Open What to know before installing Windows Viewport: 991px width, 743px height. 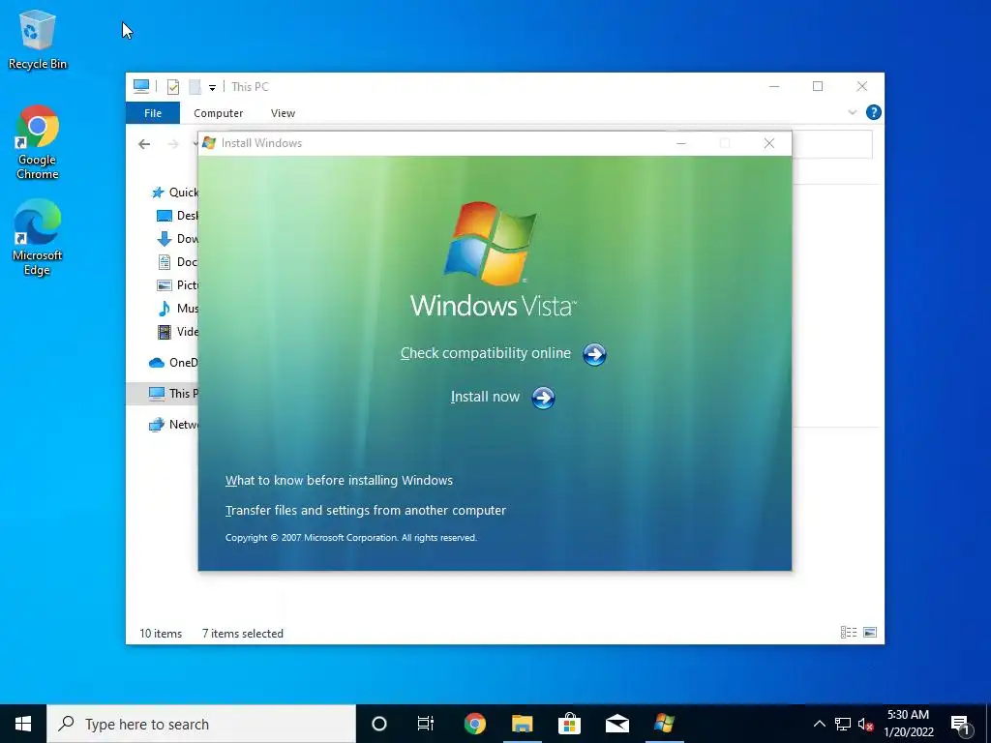(x=339, y=480)
